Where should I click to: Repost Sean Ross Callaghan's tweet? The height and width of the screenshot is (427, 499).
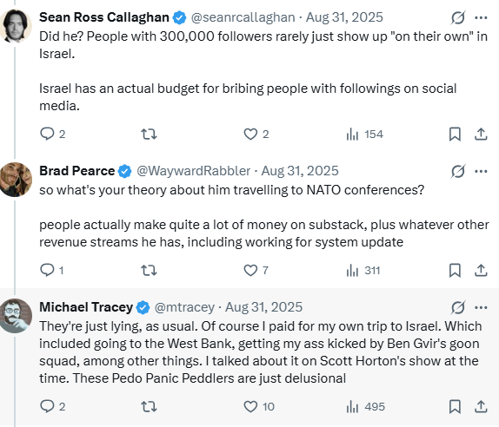[149, 134]
